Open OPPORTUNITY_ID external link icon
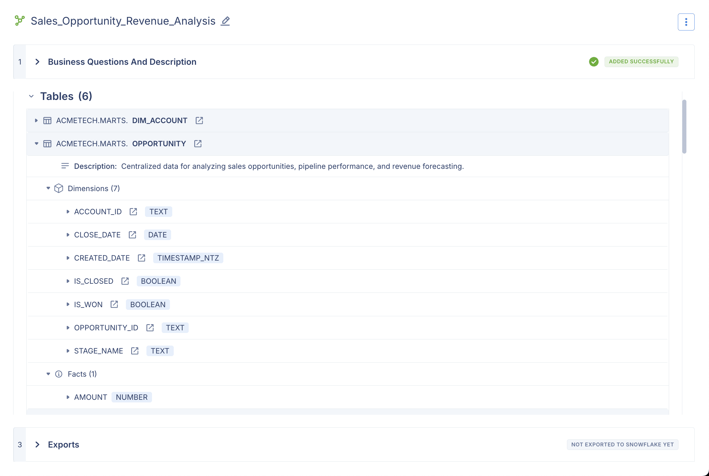The image size is (709, 476). click(150, 328)
